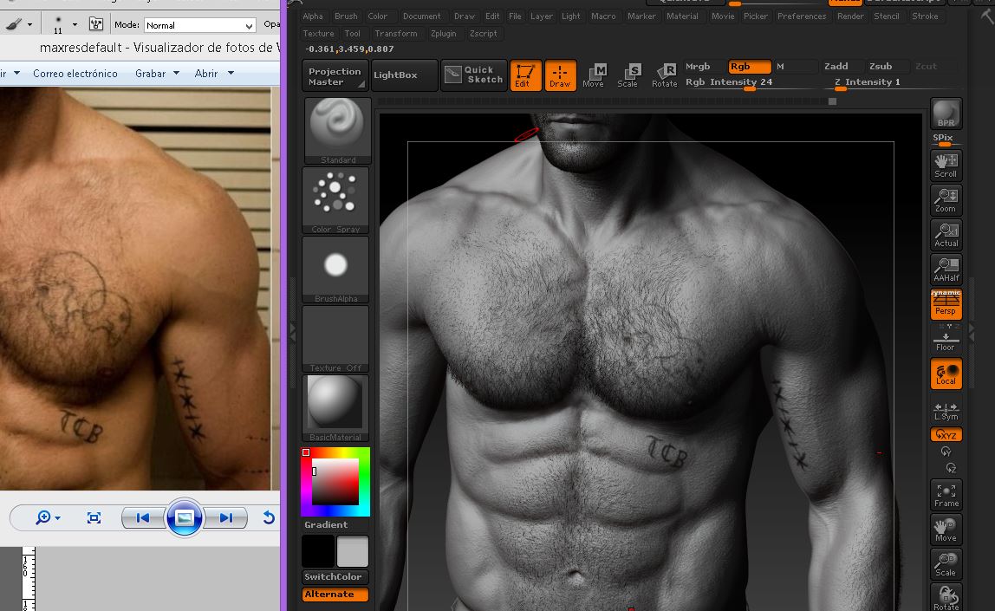Render with the BPR button

point(946,114)
